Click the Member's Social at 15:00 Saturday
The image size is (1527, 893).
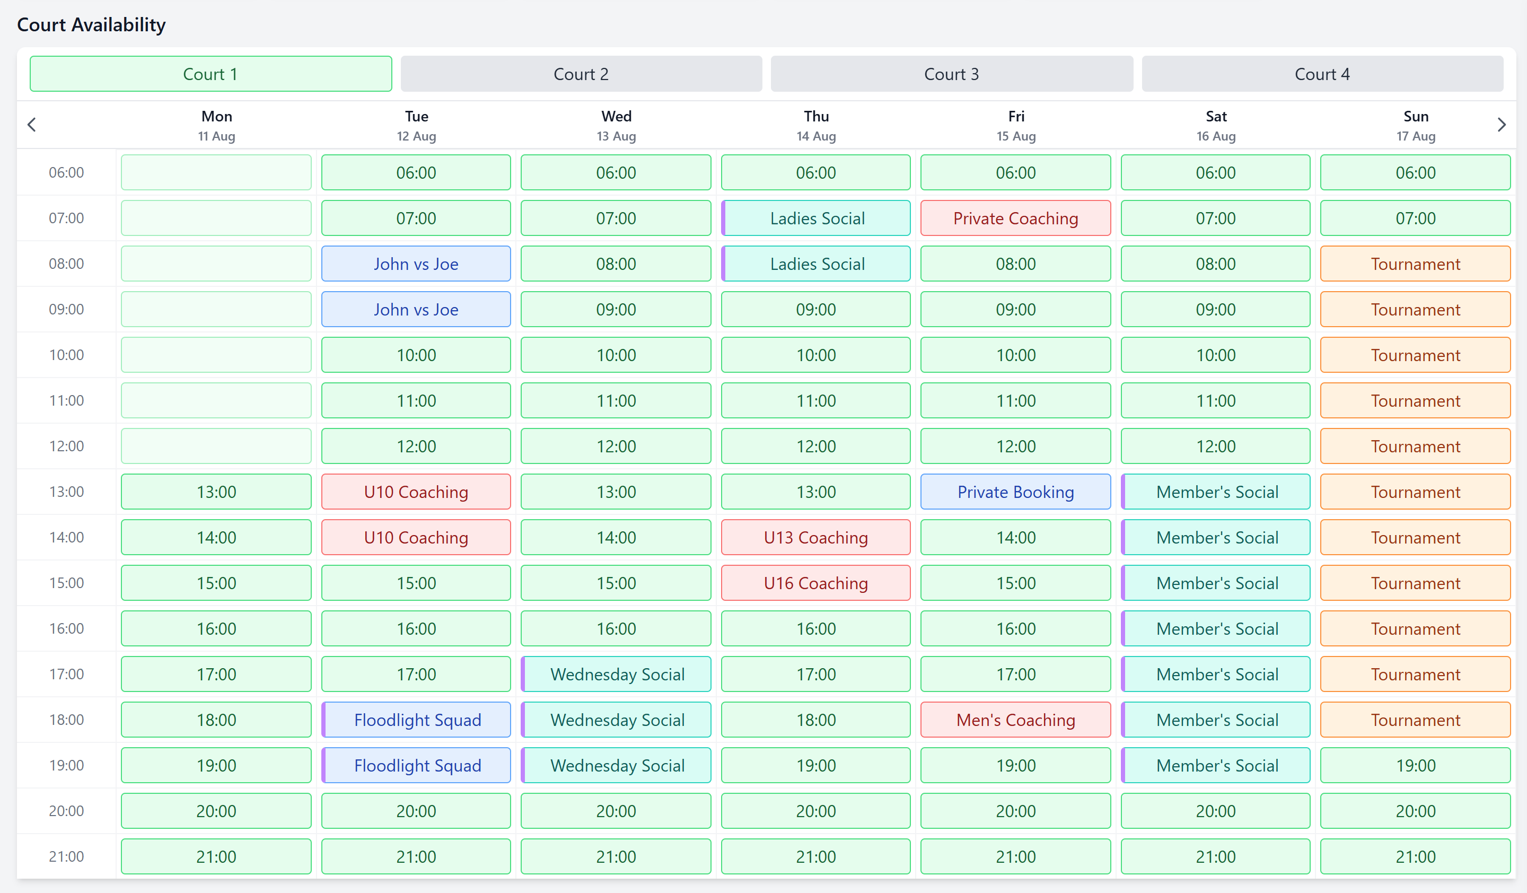1216,583
